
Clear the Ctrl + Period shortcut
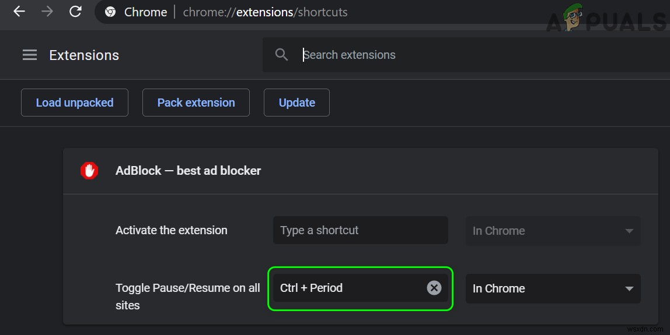(434, 288)
